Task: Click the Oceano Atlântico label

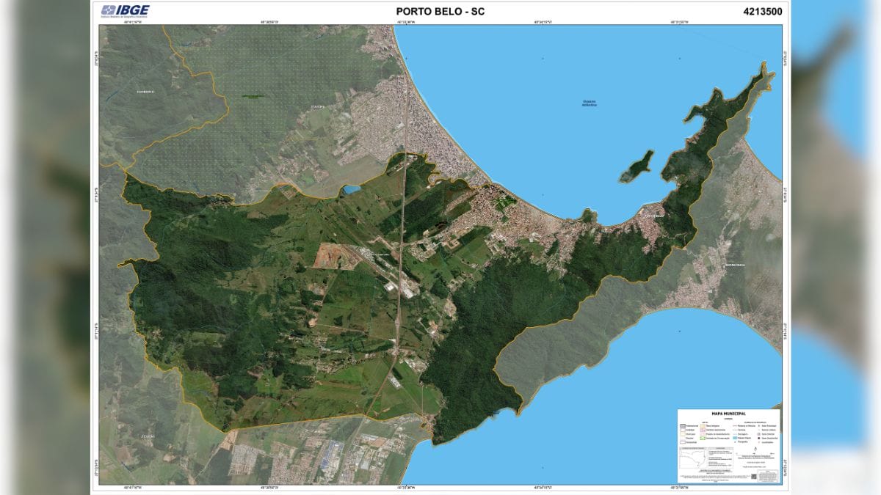Action: (590, 101)
